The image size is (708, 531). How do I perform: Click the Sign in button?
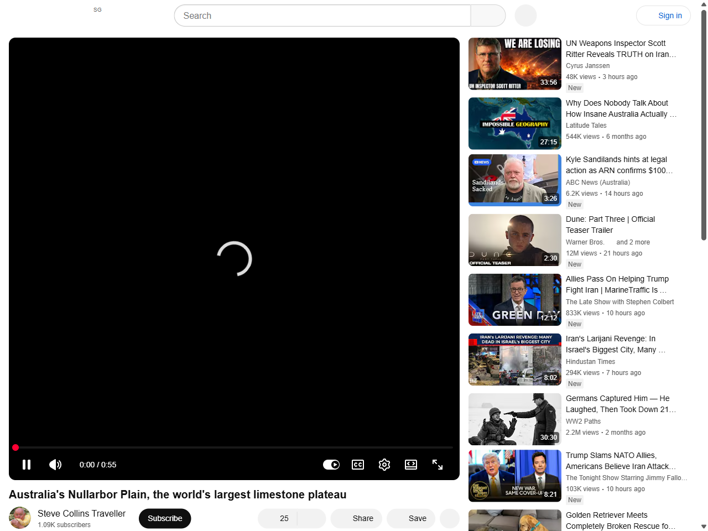663,15
